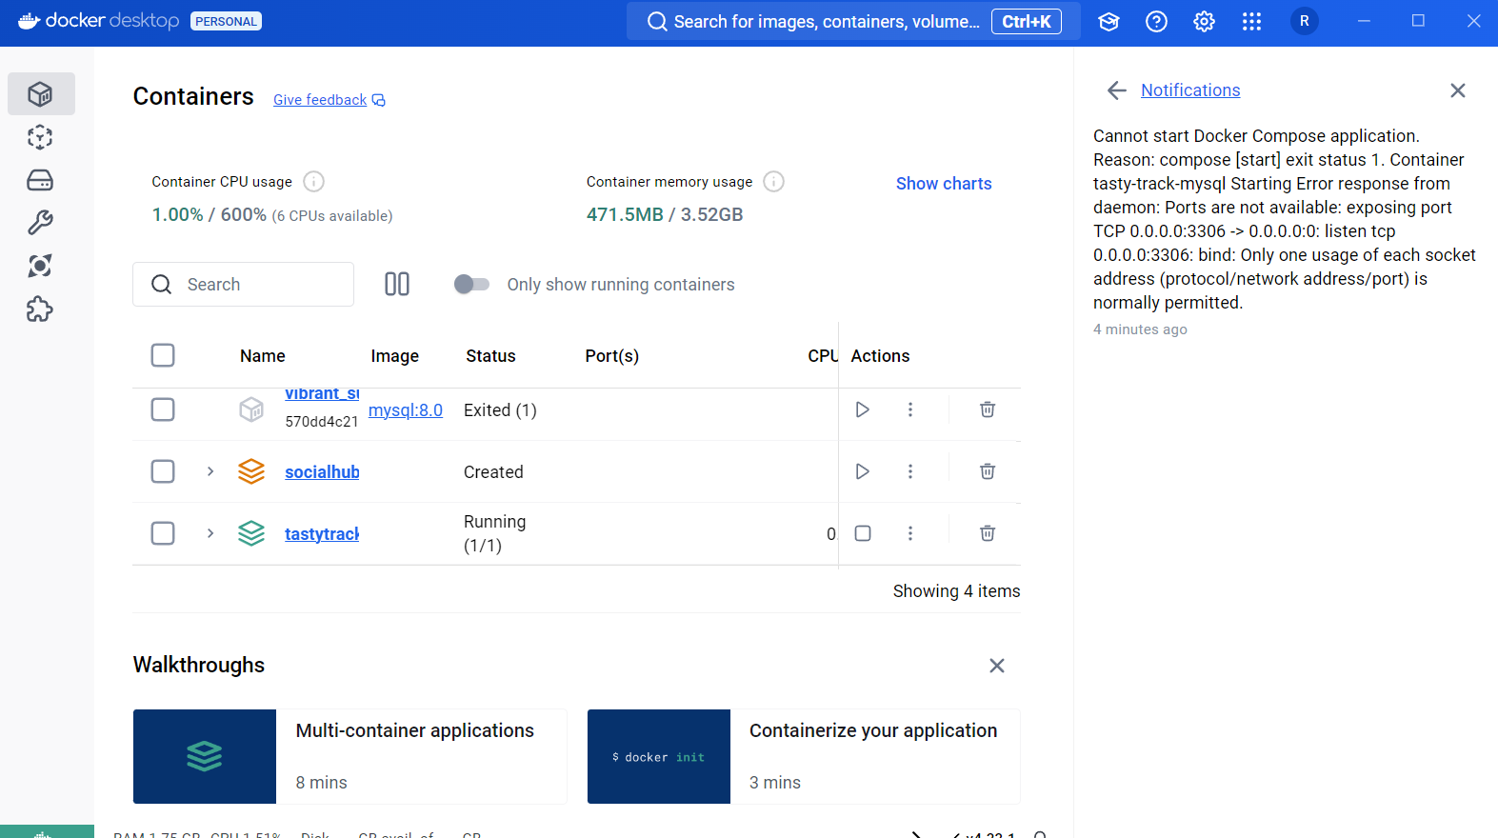1498x838 pixels.
Task: Check the socialhub row checkbox
Action: [163, 471]
